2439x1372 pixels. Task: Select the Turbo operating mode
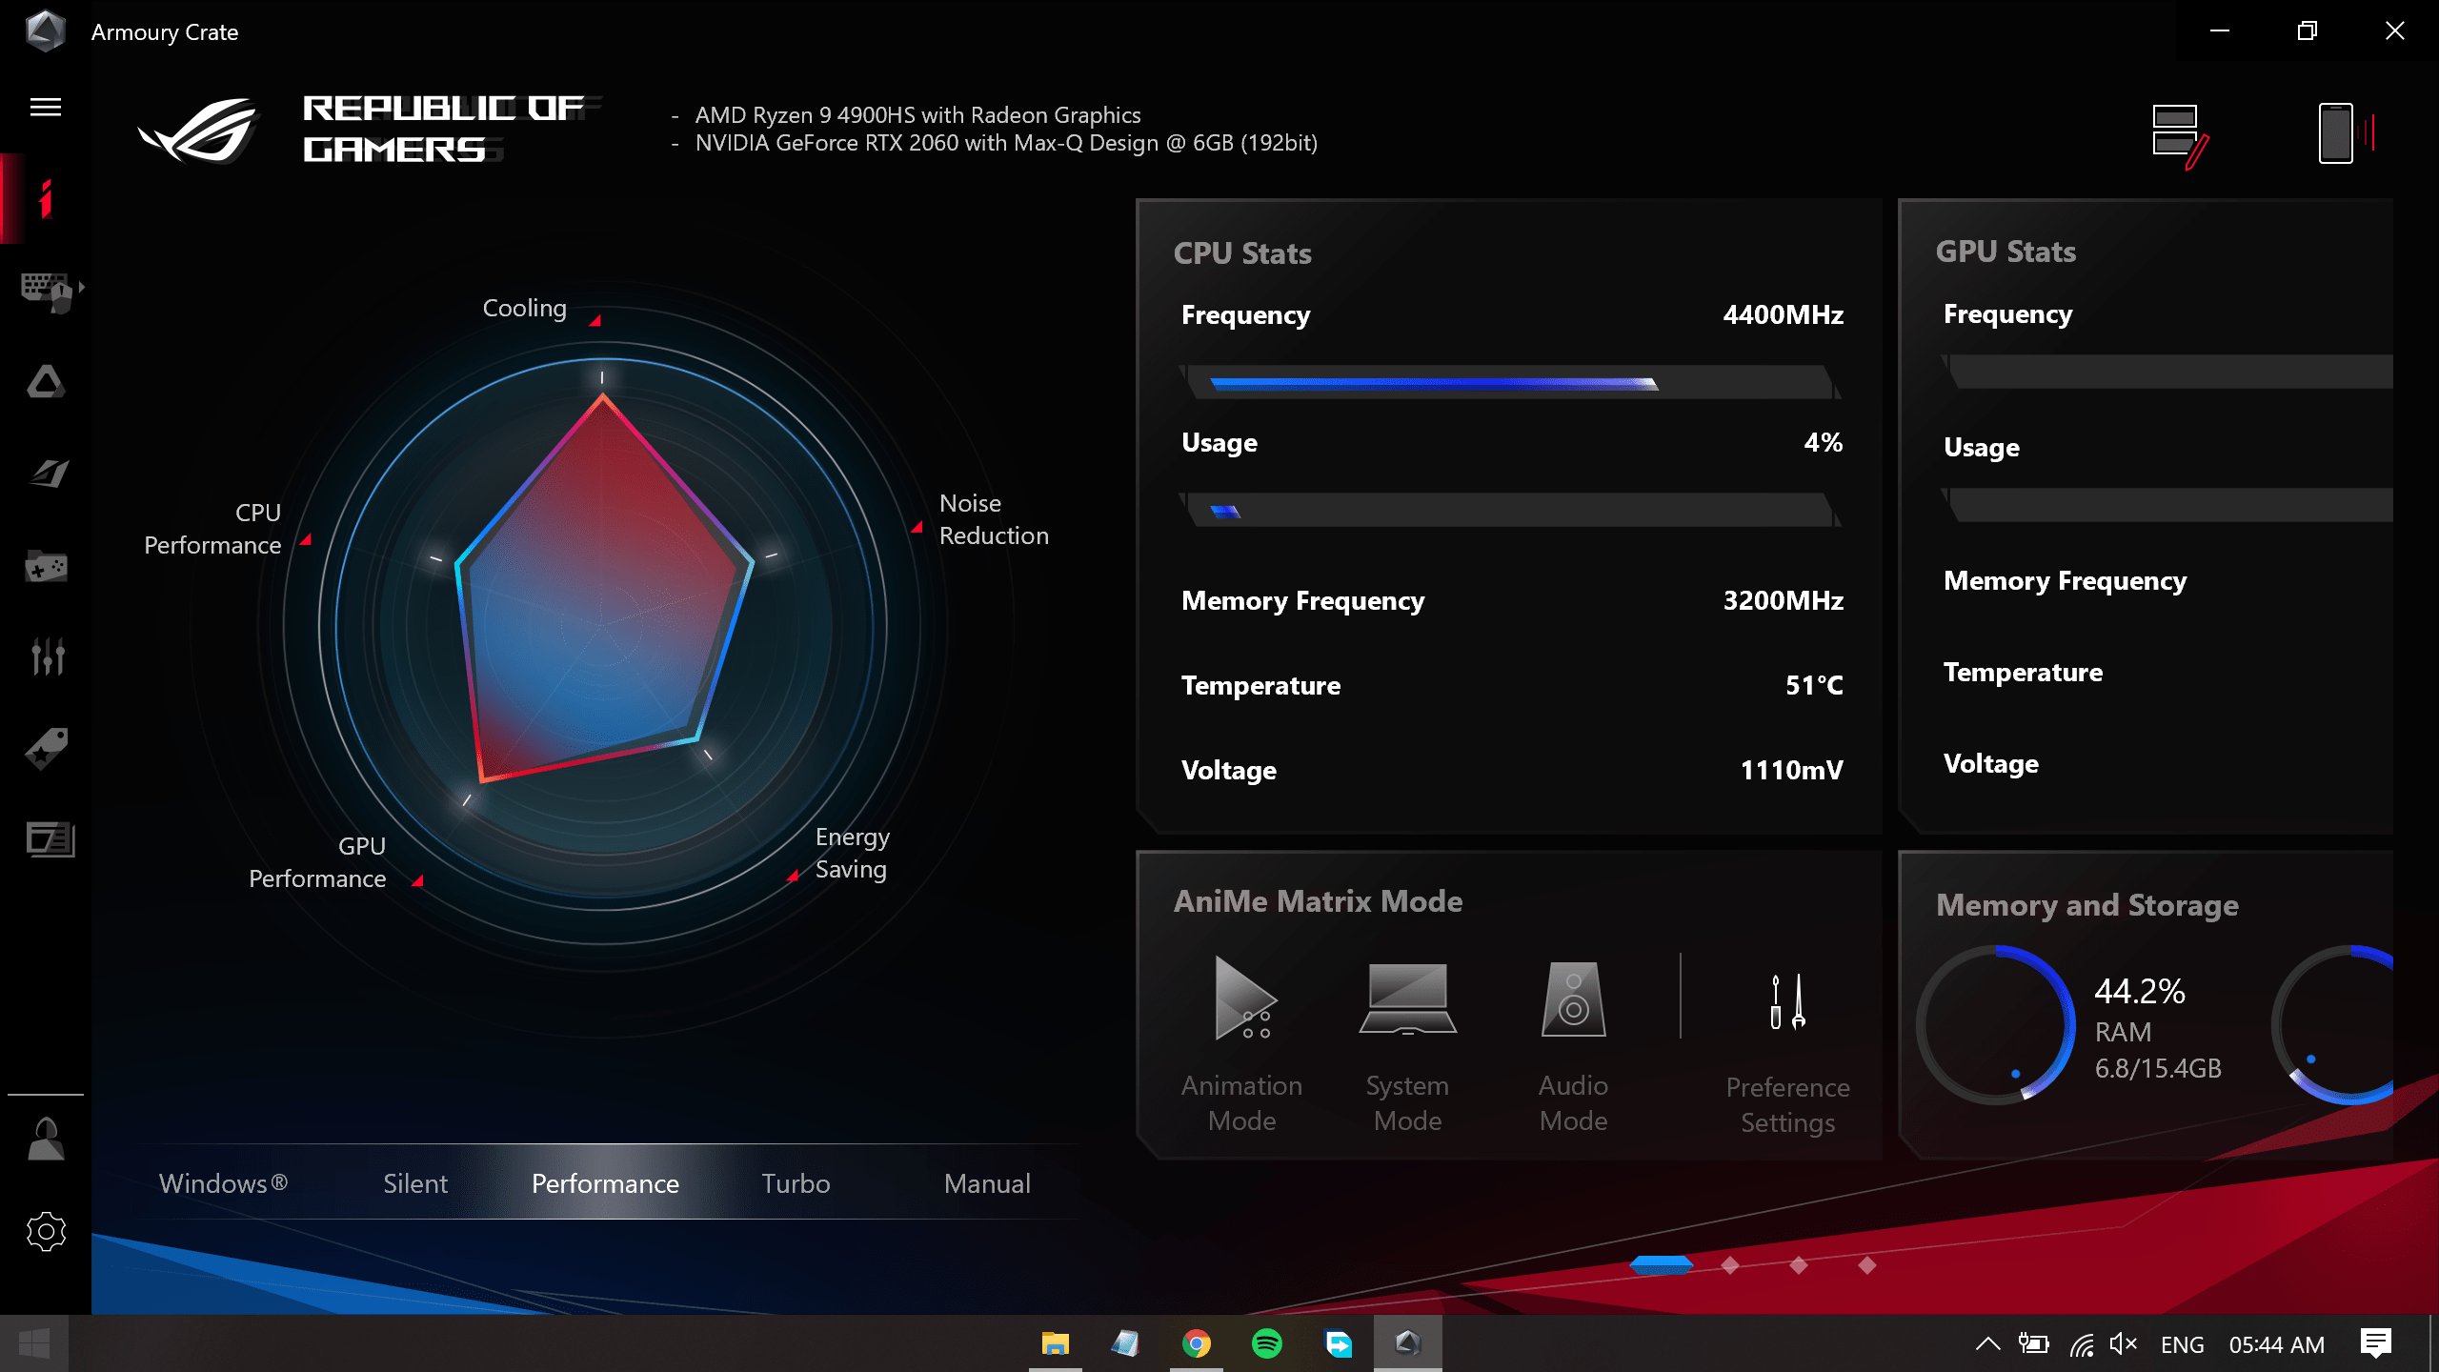pyautogui.click(x=796, y=1183)
